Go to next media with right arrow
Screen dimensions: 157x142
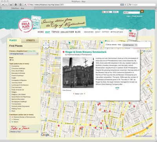point(85,94)
